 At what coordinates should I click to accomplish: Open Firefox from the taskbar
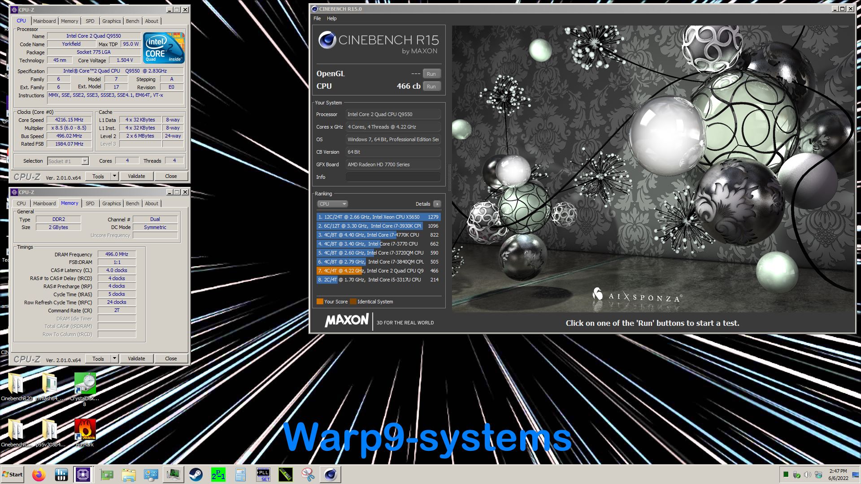39,475
